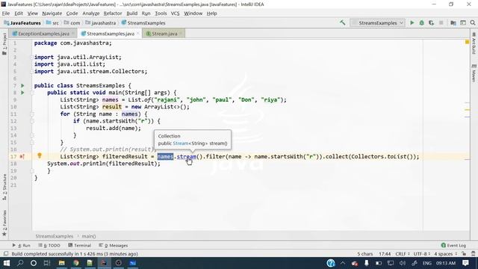
Task: Click the run gutter arrow beside main method
Action: [x=22, y=93]
